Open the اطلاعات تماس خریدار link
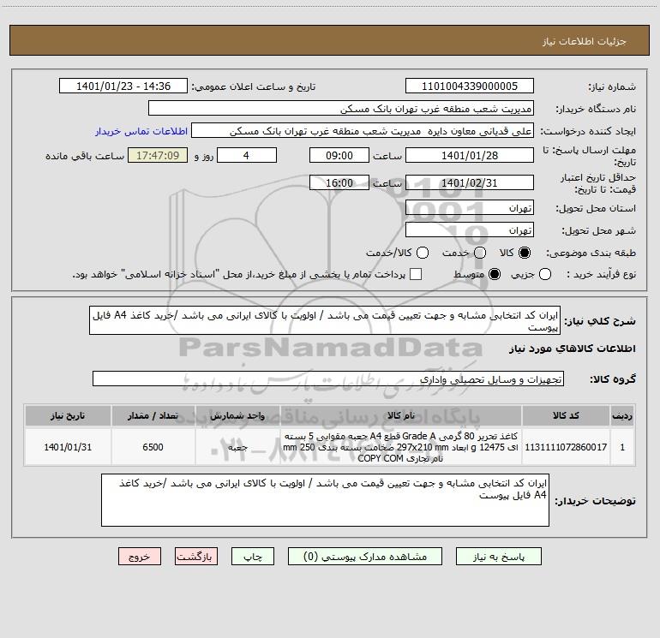This screenshot has width=660, height=638. [x=141, y=131]
